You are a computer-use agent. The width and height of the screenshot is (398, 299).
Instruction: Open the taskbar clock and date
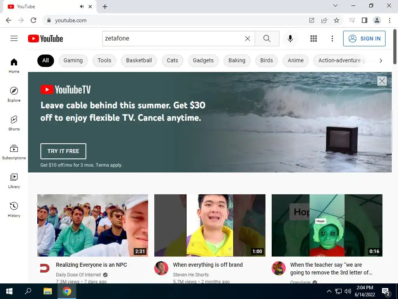click(365, 291)
